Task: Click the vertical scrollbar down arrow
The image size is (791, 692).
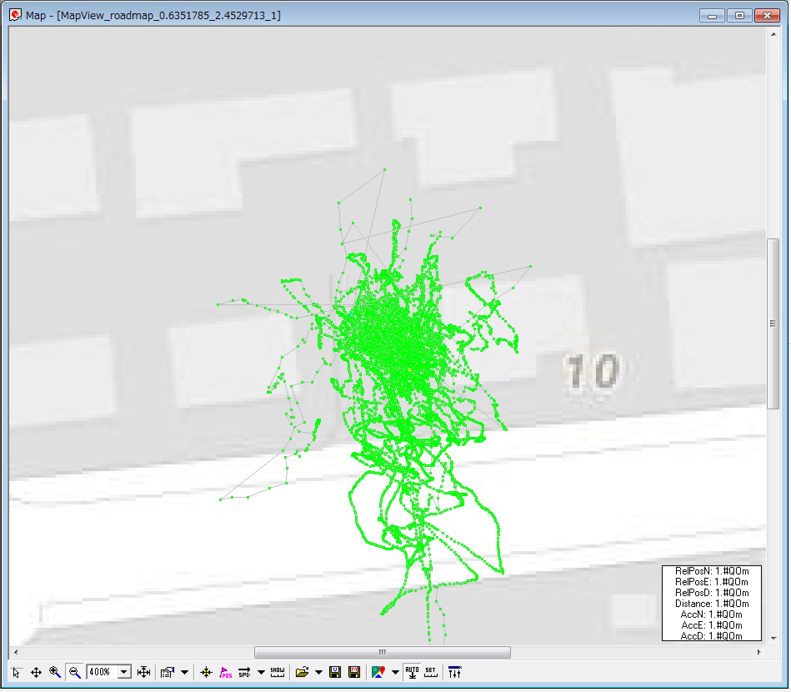Action: point(773,638)
